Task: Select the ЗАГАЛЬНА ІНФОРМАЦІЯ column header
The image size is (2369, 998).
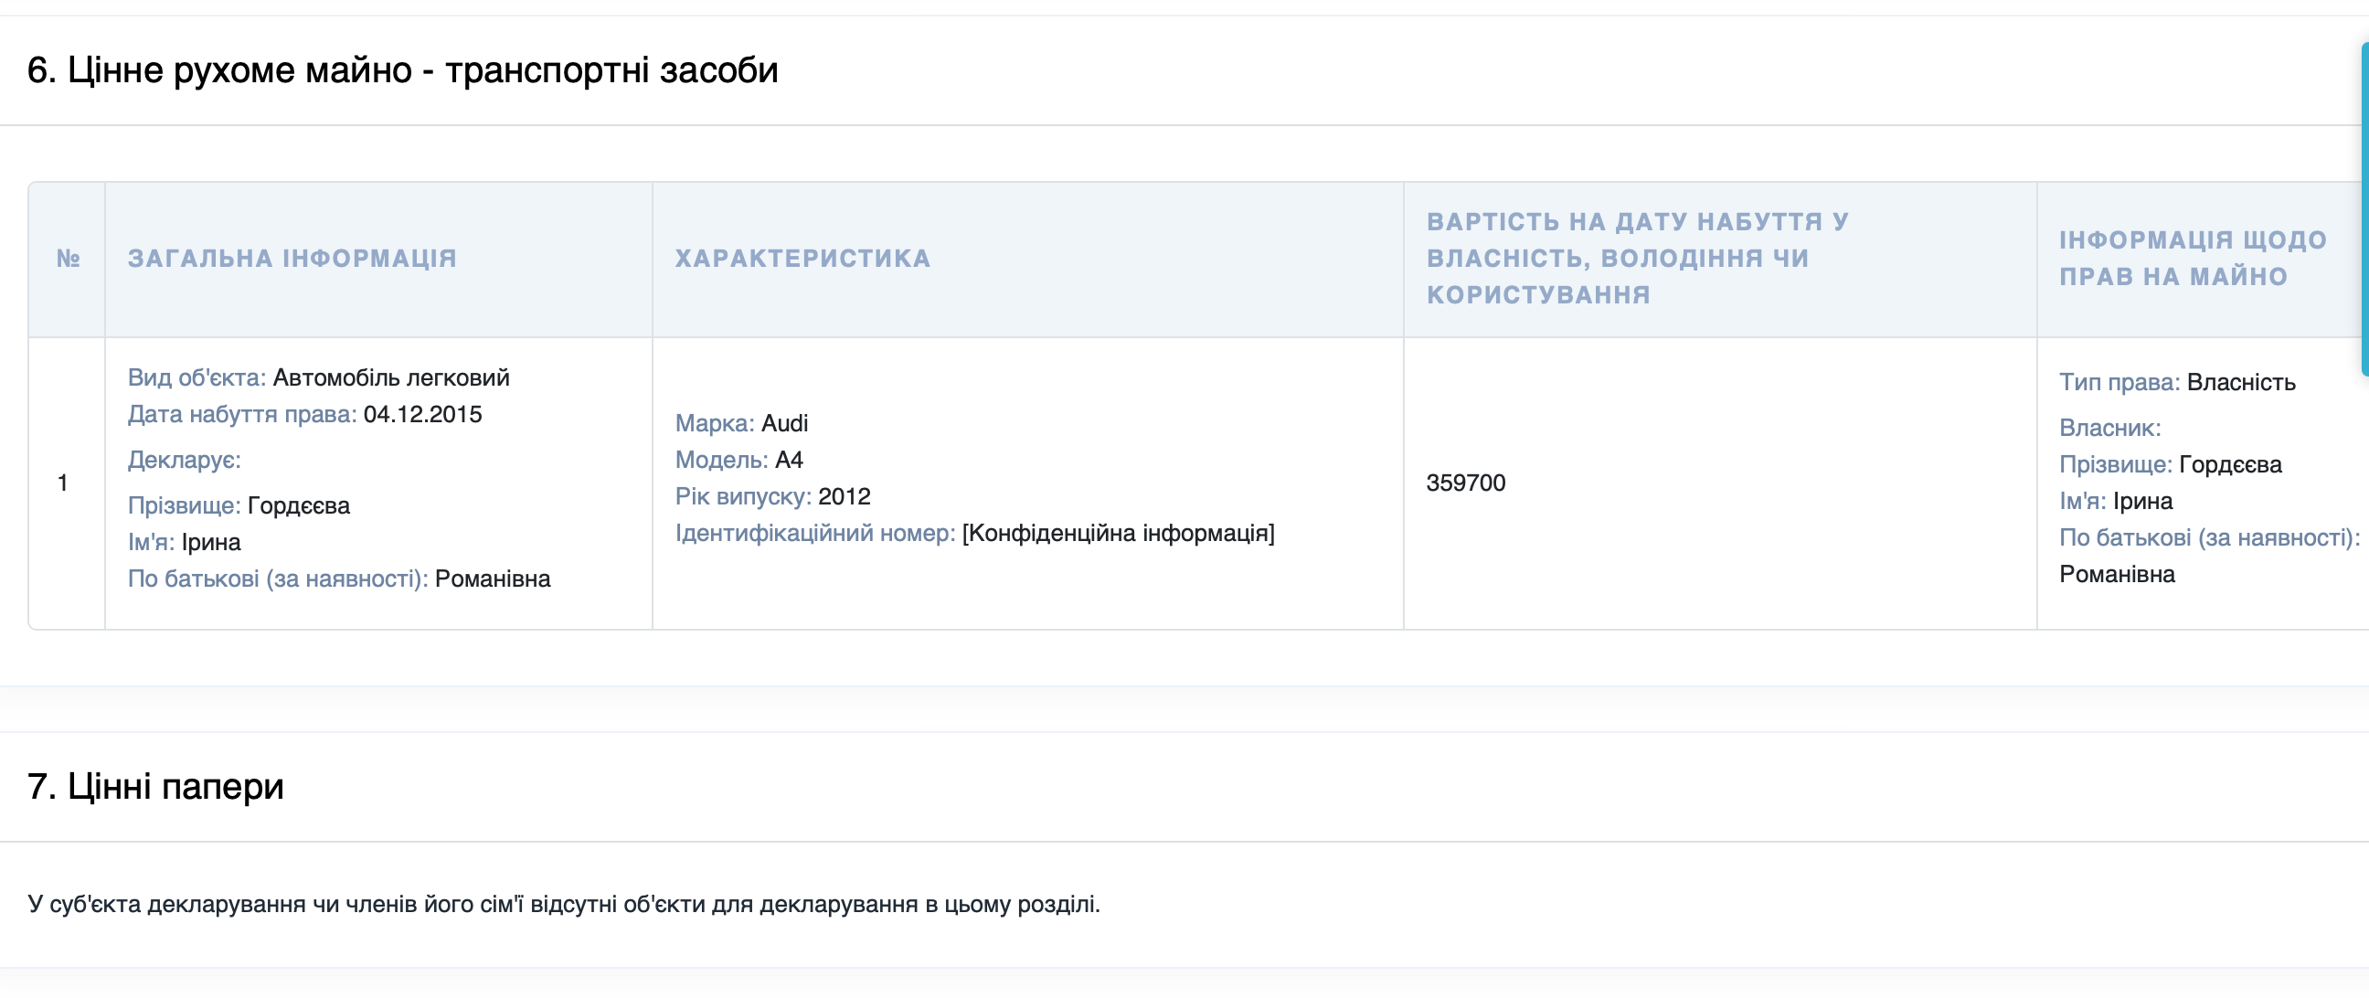Action: point(292,258)
